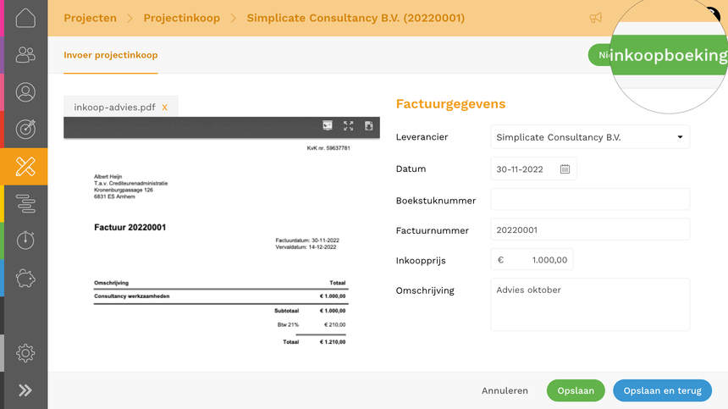Toggle presentation mode in PDF viewer
Viewport: 728px width, 409px height.
tap(328, 126)
